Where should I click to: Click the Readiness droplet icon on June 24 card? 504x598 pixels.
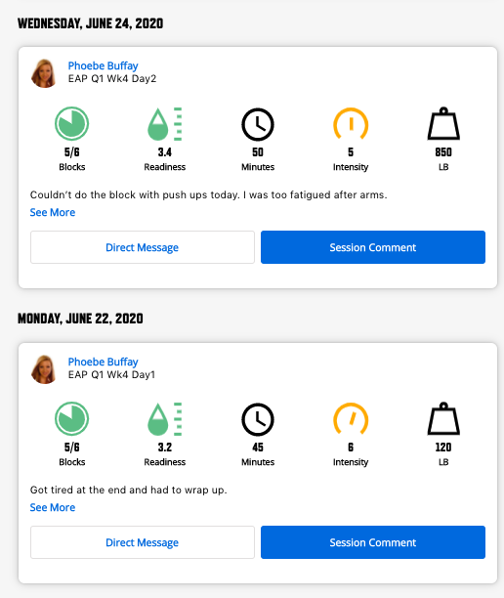click(165, 124)
